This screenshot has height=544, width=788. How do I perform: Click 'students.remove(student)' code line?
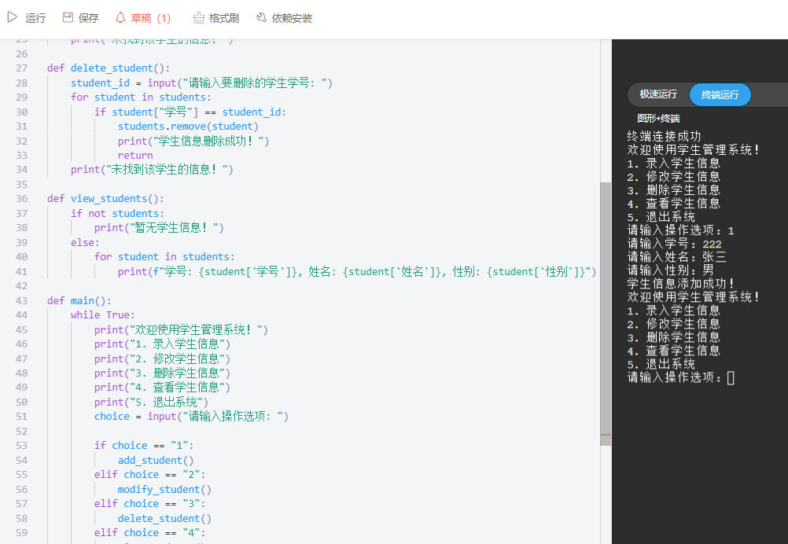coord(188,126)
